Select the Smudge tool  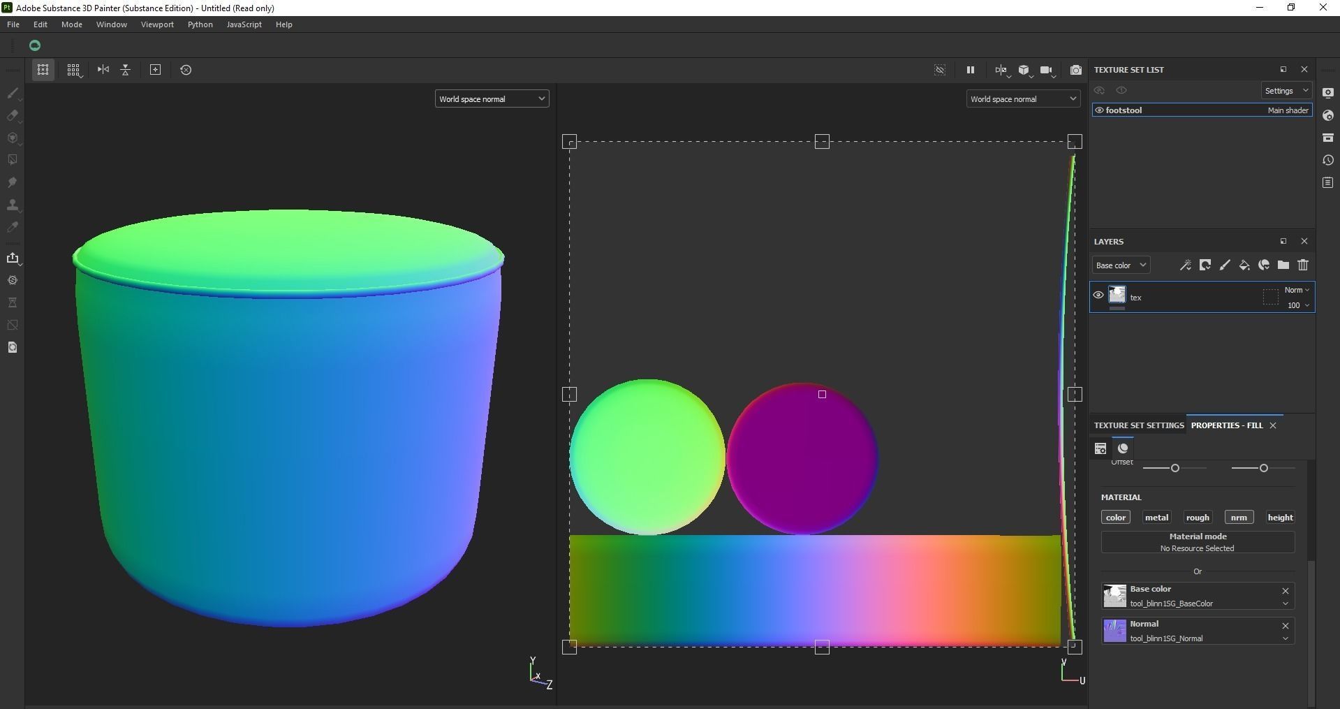tap(13, 182)
